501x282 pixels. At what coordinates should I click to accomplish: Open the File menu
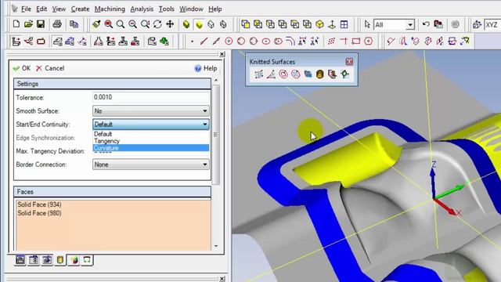(x=26, y=9)
